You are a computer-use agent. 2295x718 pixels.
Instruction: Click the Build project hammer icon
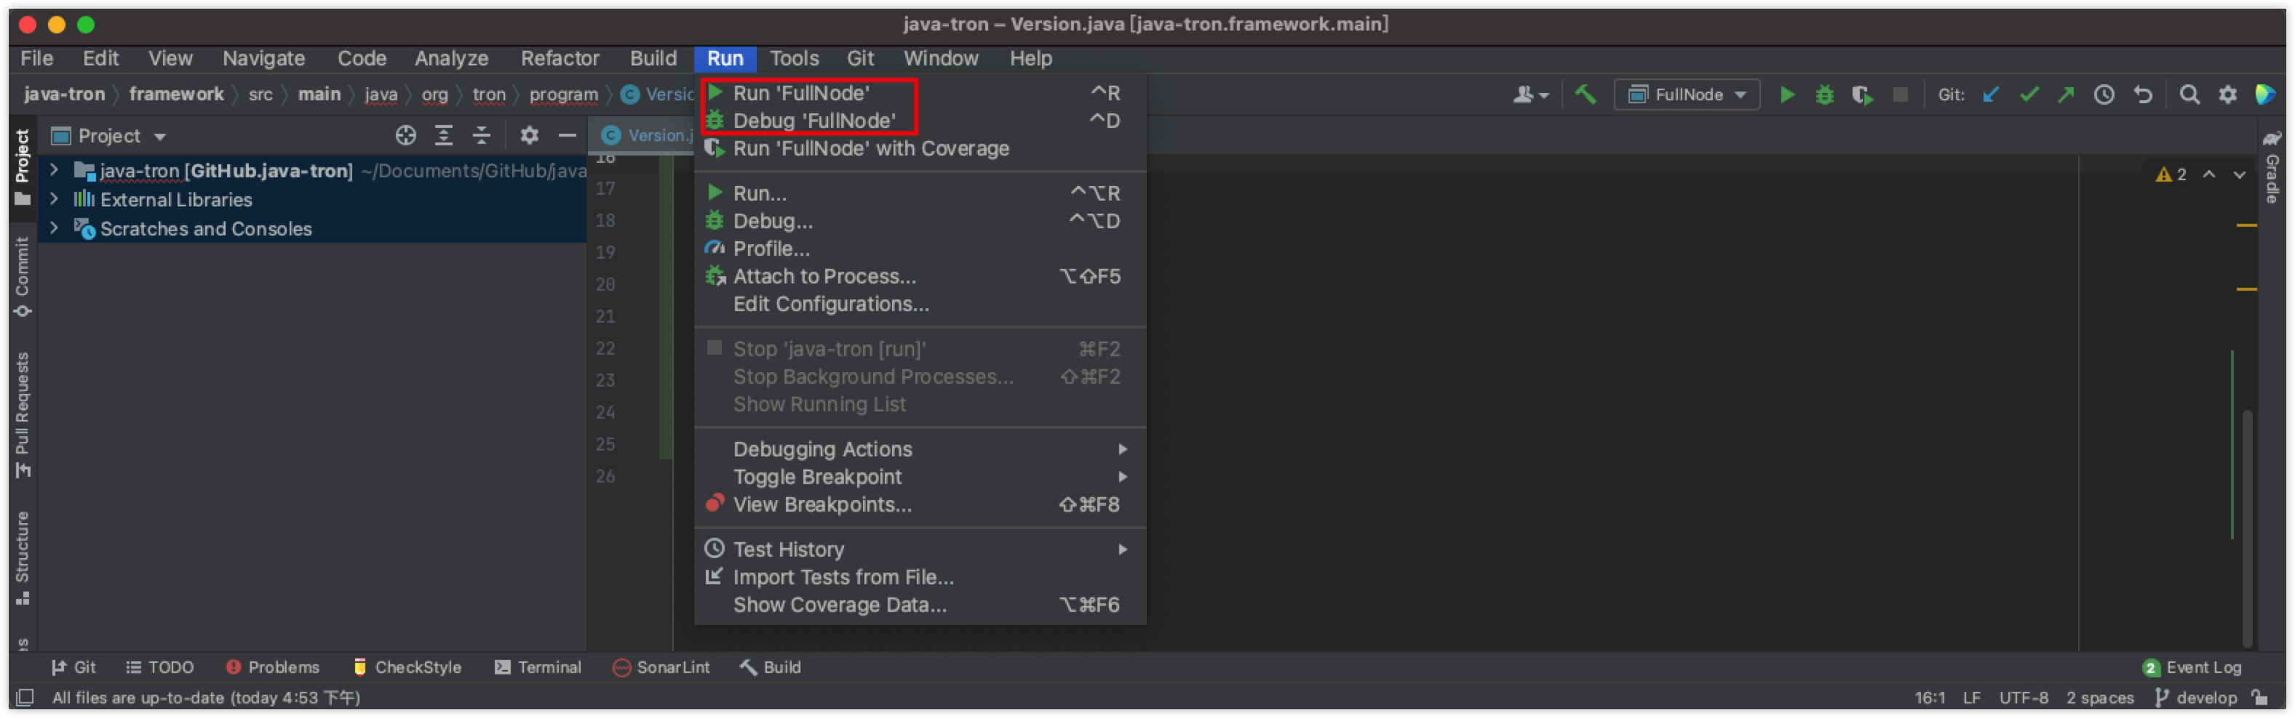coord(1585,94)
